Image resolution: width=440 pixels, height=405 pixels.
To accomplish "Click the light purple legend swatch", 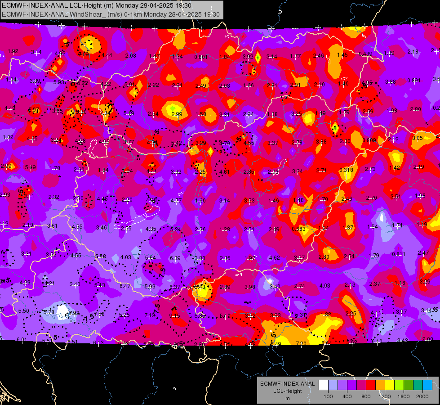I will tap(342, 385).
